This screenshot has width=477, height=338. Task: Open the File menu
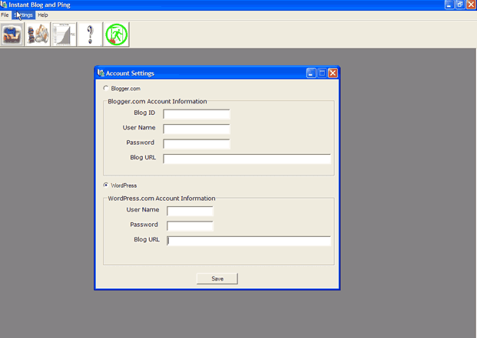(x=5, y=15)
